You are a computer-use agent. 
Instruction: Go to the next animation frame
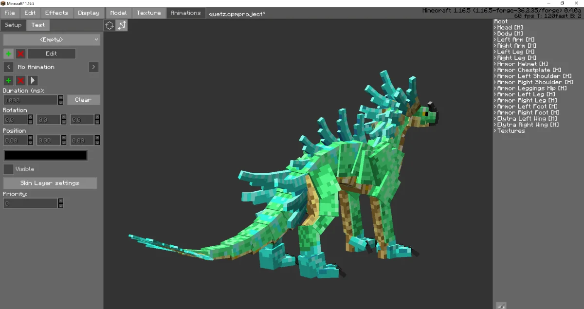[x=94, y=67]
